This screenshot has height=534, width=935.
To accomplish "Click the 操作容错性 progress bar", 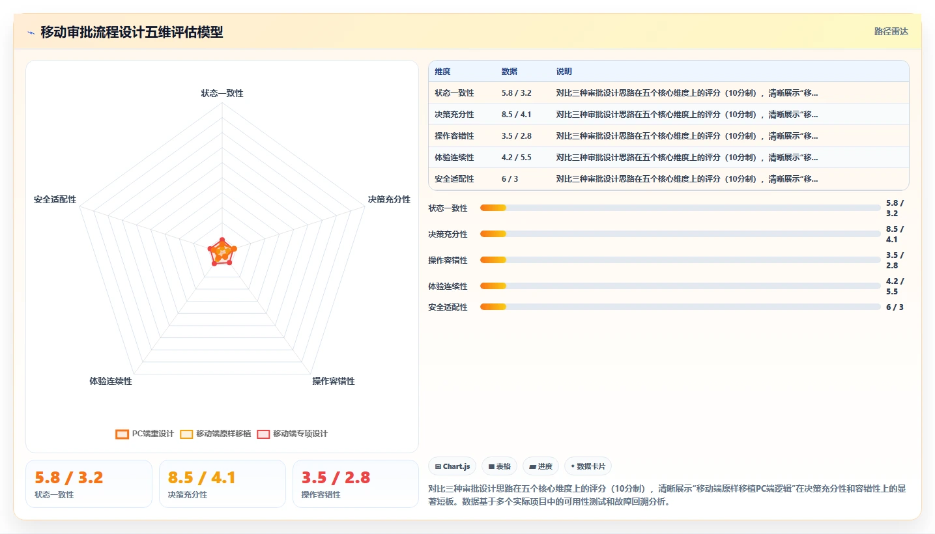I will [680, 260].
